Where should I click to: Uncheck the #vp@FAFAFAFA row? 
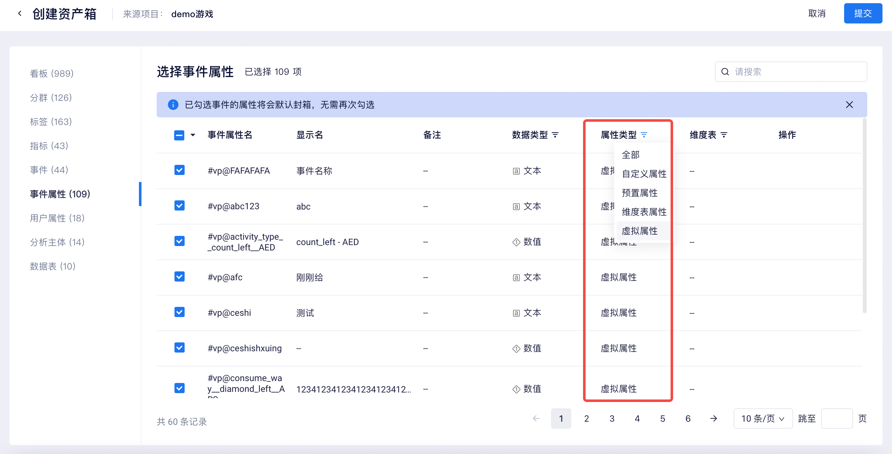179,170
